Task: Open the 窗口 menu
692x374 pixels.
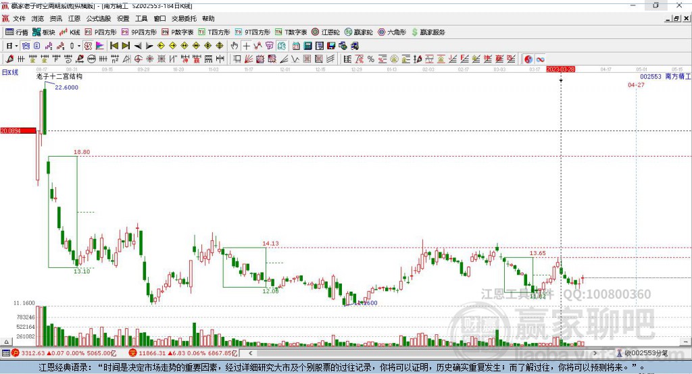Action: [x=159, y=18]
